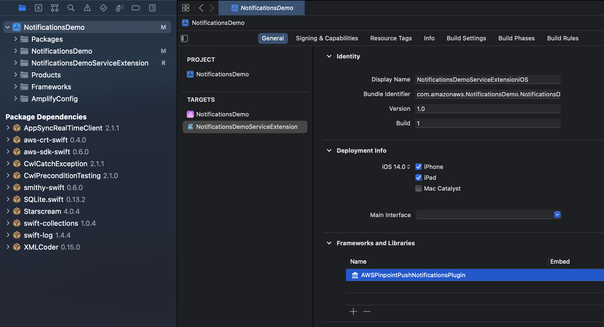Click the NotificationsDemo breadcrumb project icon
Image resolution: width=604 pixels, height=327 pixels.
[185, 23]
